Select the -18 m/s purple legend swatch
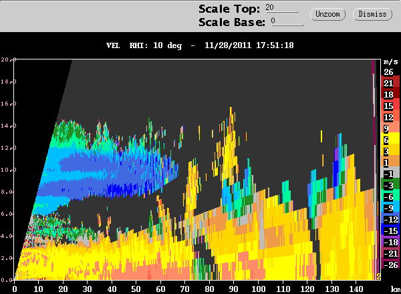401x294 pixels. pyautogui.click(x=390, y=241)
